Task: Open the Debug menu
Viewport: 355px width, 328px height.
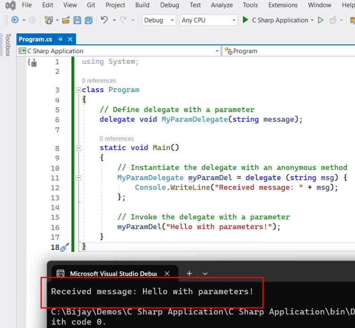Action: pyautogui.click(x=170, y=5)
